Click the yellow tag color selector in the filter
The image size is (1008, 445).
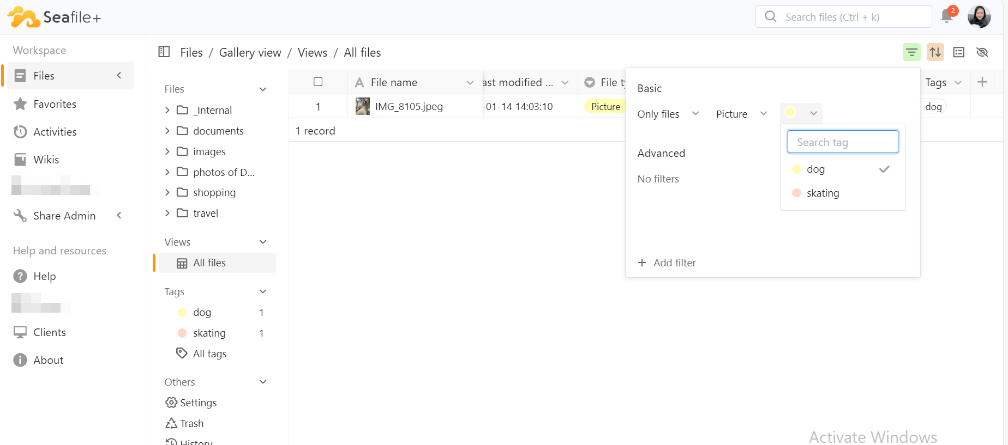tap(800, 113)
